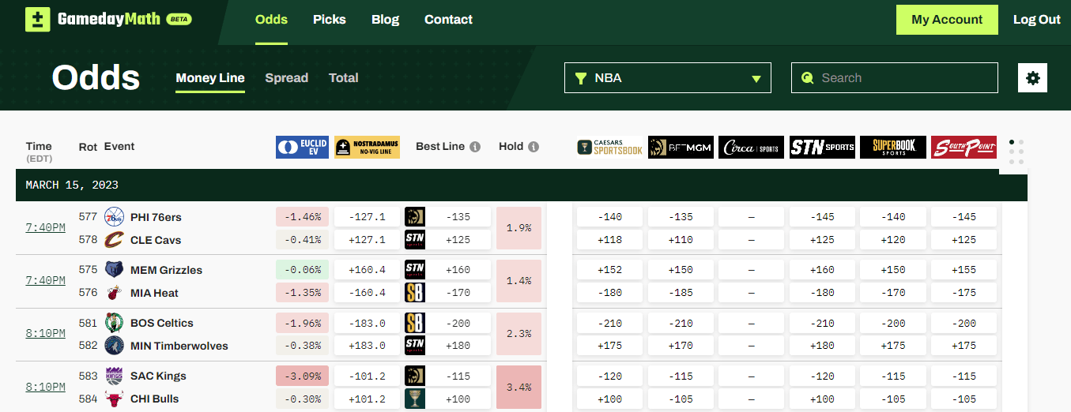Click the SuperBook Sports logo
The width and height of the screenshot is (1071, 412).
[x=893, y=147]
